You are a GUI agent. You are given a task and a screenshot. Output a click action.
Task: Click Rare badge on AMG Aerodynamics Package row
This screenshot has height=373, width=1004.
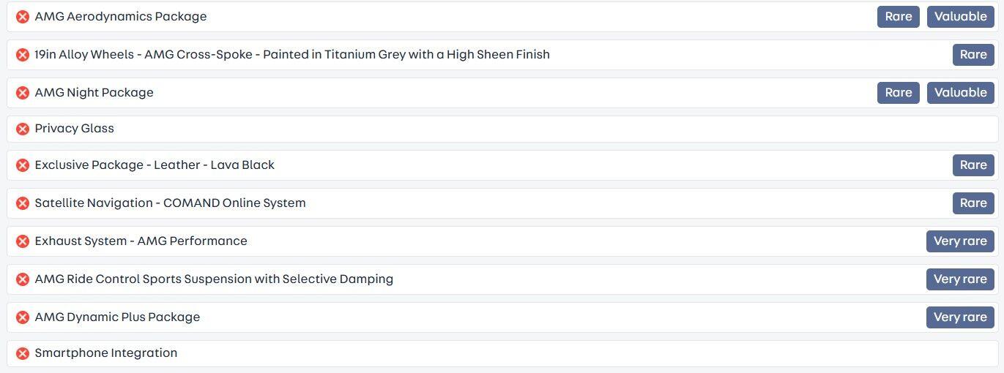(x=898, y=17)
